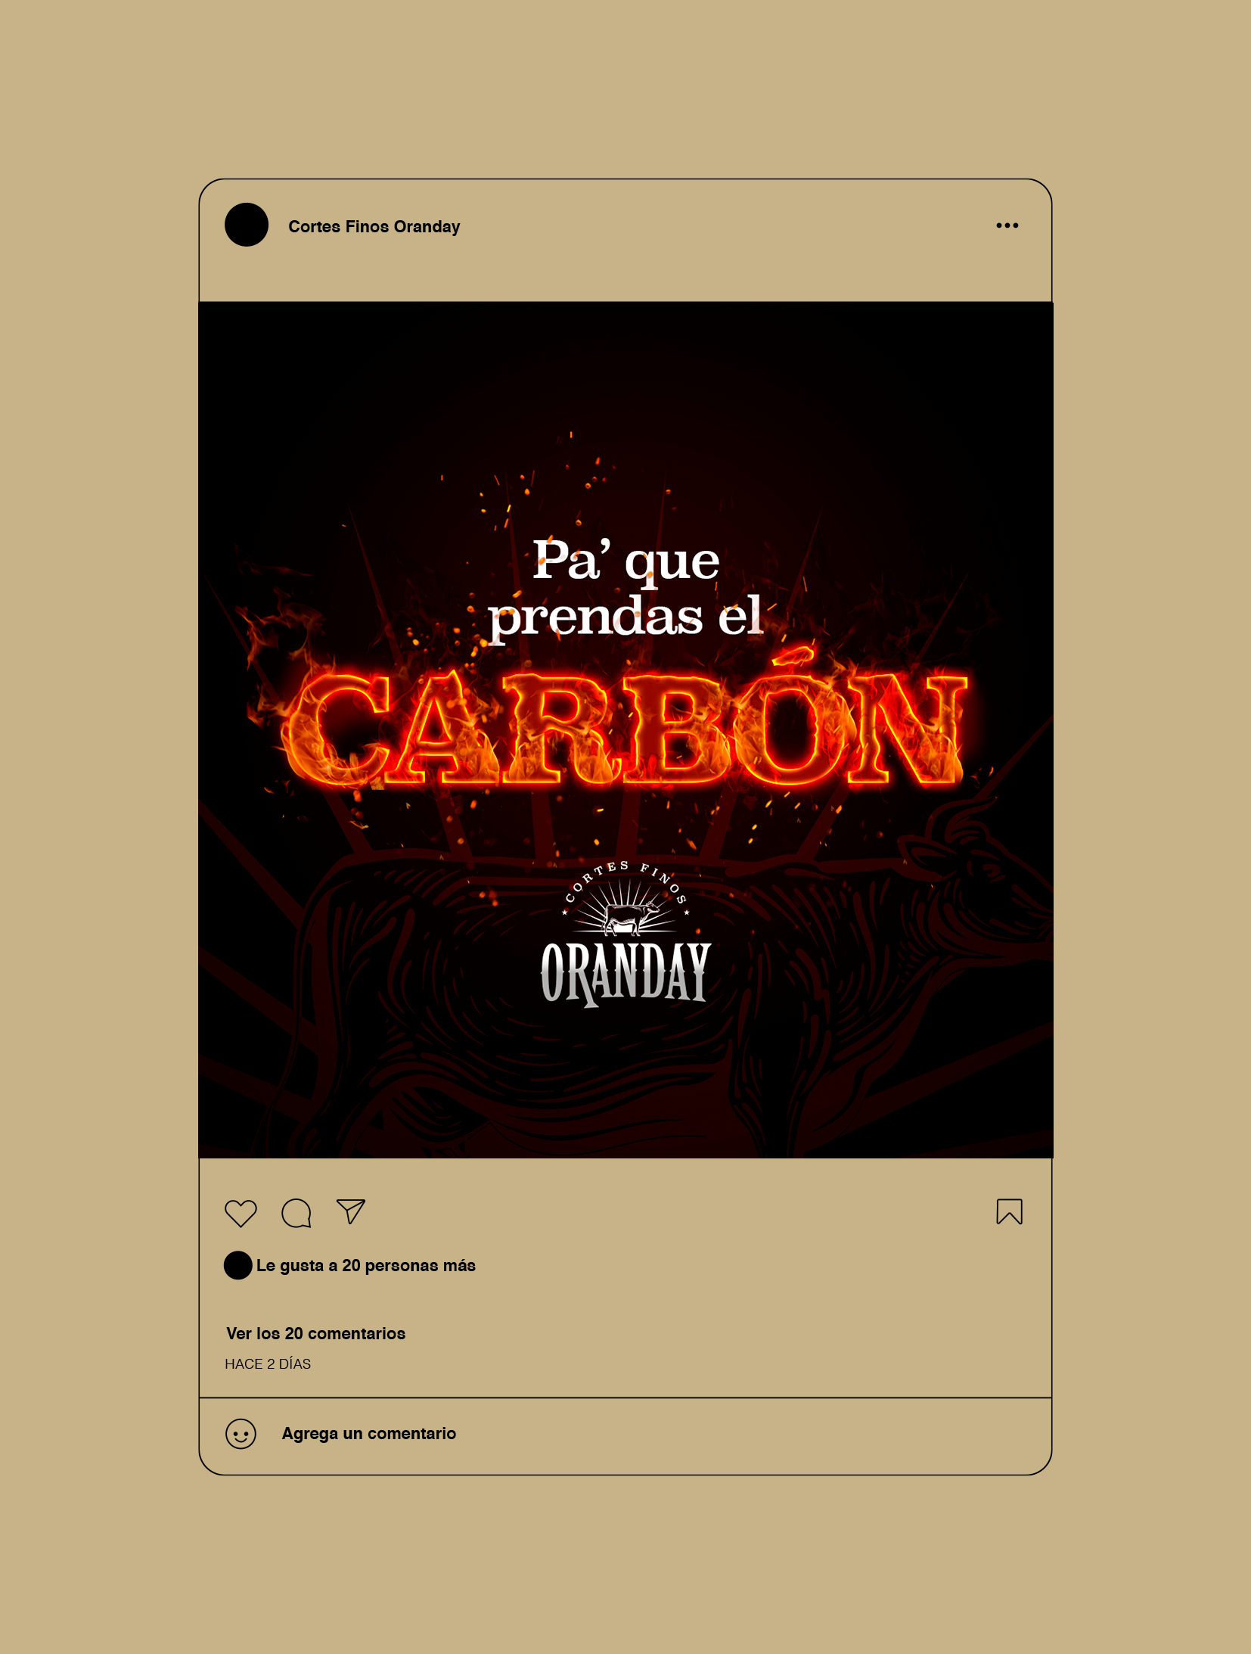Open emoji picker smiley icon

click(241, 1434)
